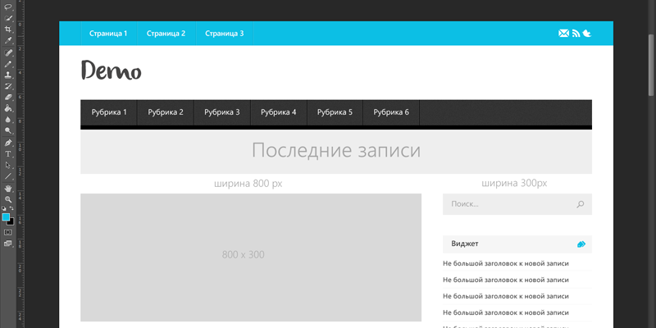The image size is (656, 328).
Task: Select the Lasso tool
Action: [8, 7]
